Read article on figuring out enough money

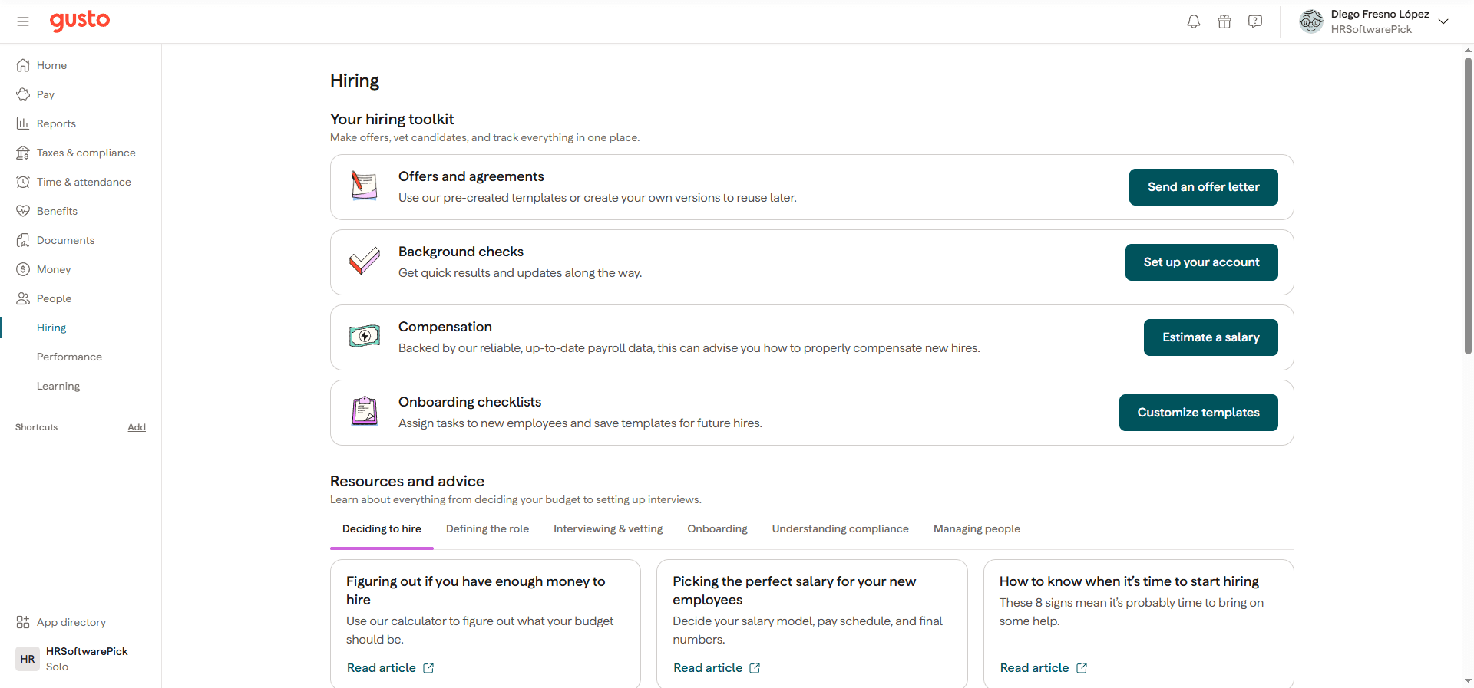pyautogui.click(x=390, y=668)
